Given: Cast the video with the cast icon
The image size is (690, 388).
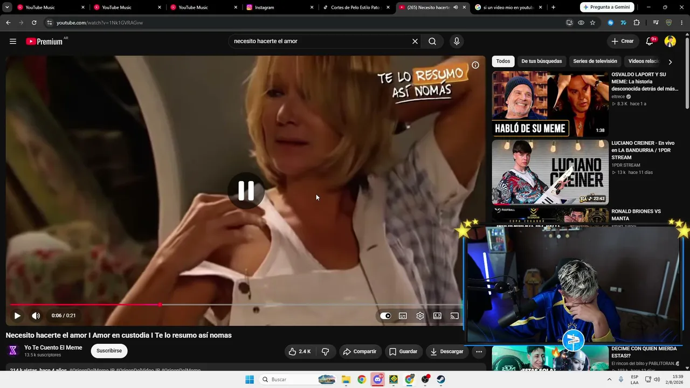Looking at the screenshot, I should point(454,316).
